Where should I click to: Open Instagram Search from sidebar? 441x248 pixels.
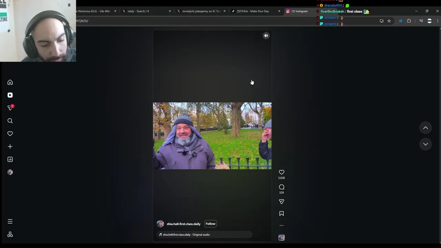[10, 121]
